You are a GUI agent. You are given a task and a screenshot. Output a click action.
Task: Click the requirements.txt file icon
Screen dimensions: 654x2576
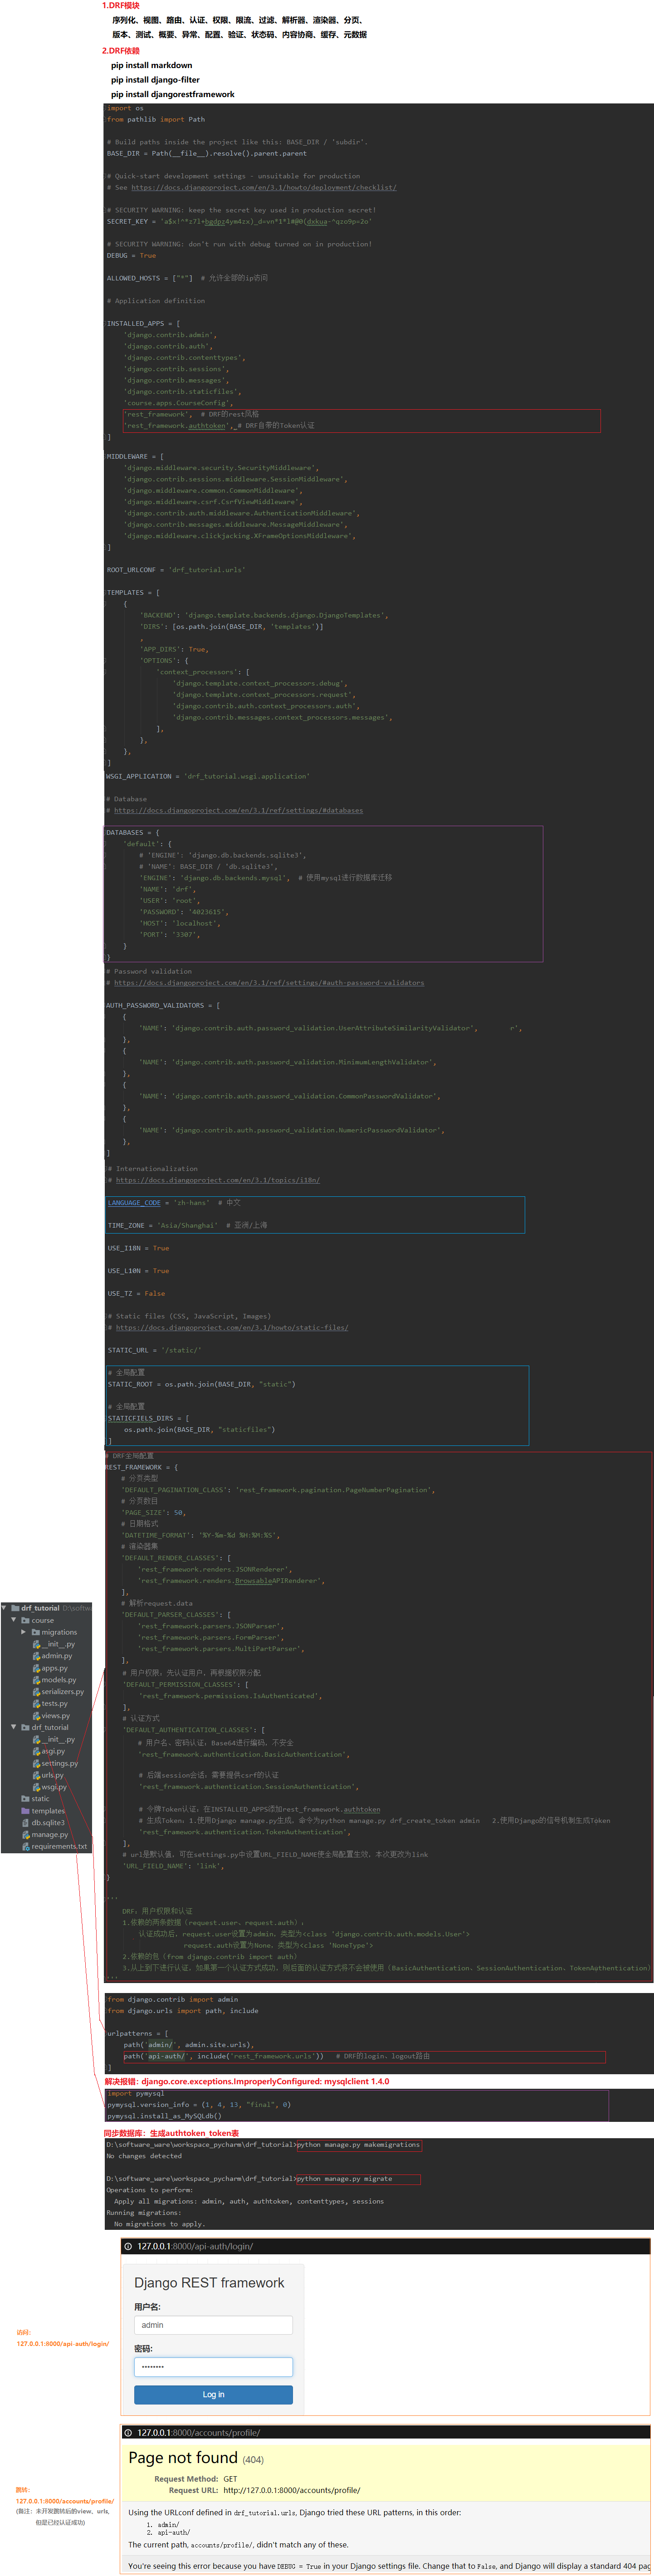[x=25, y=1846]
